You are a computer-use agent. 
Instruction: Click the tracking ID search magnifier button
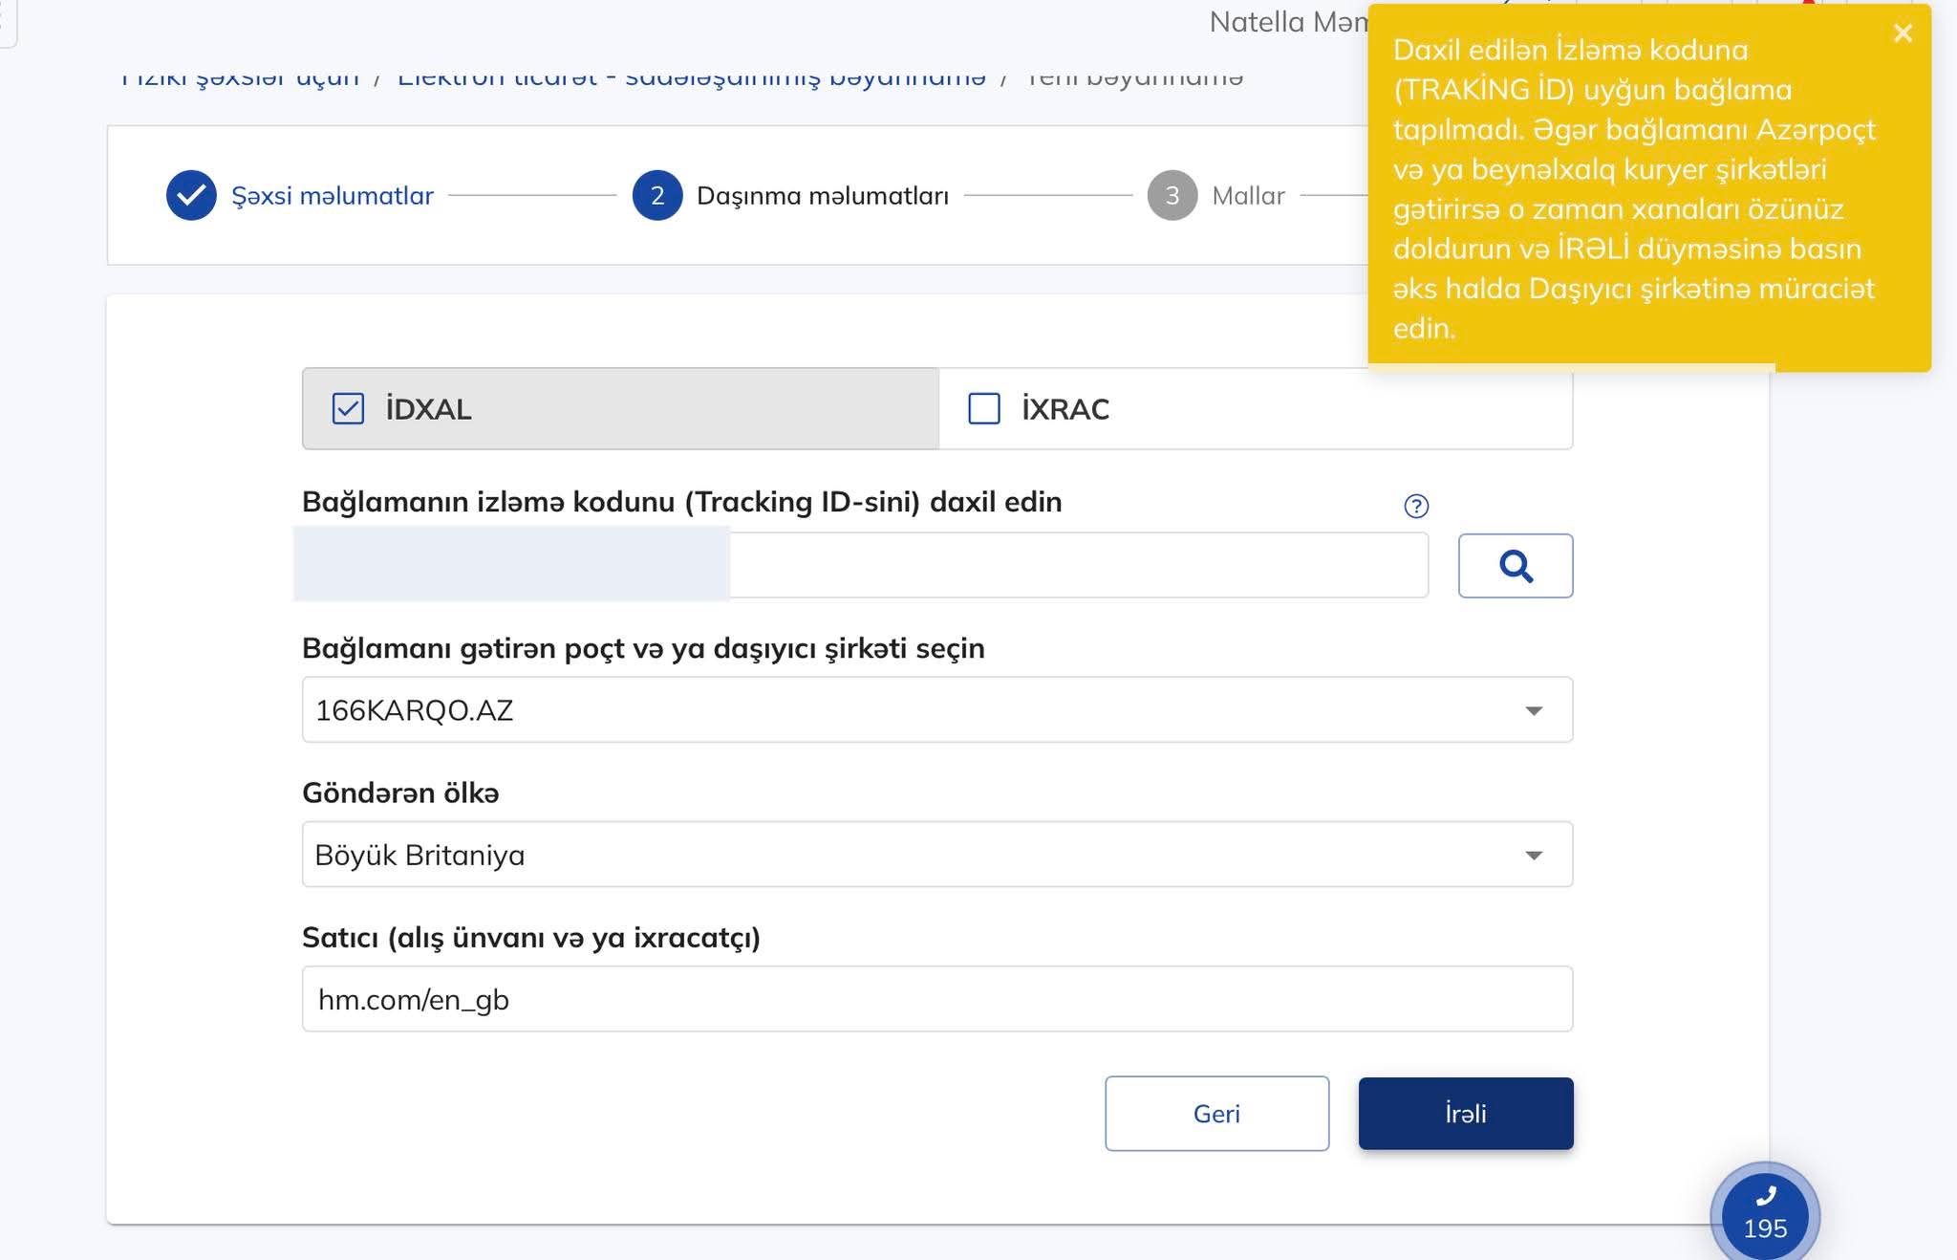1515,566
